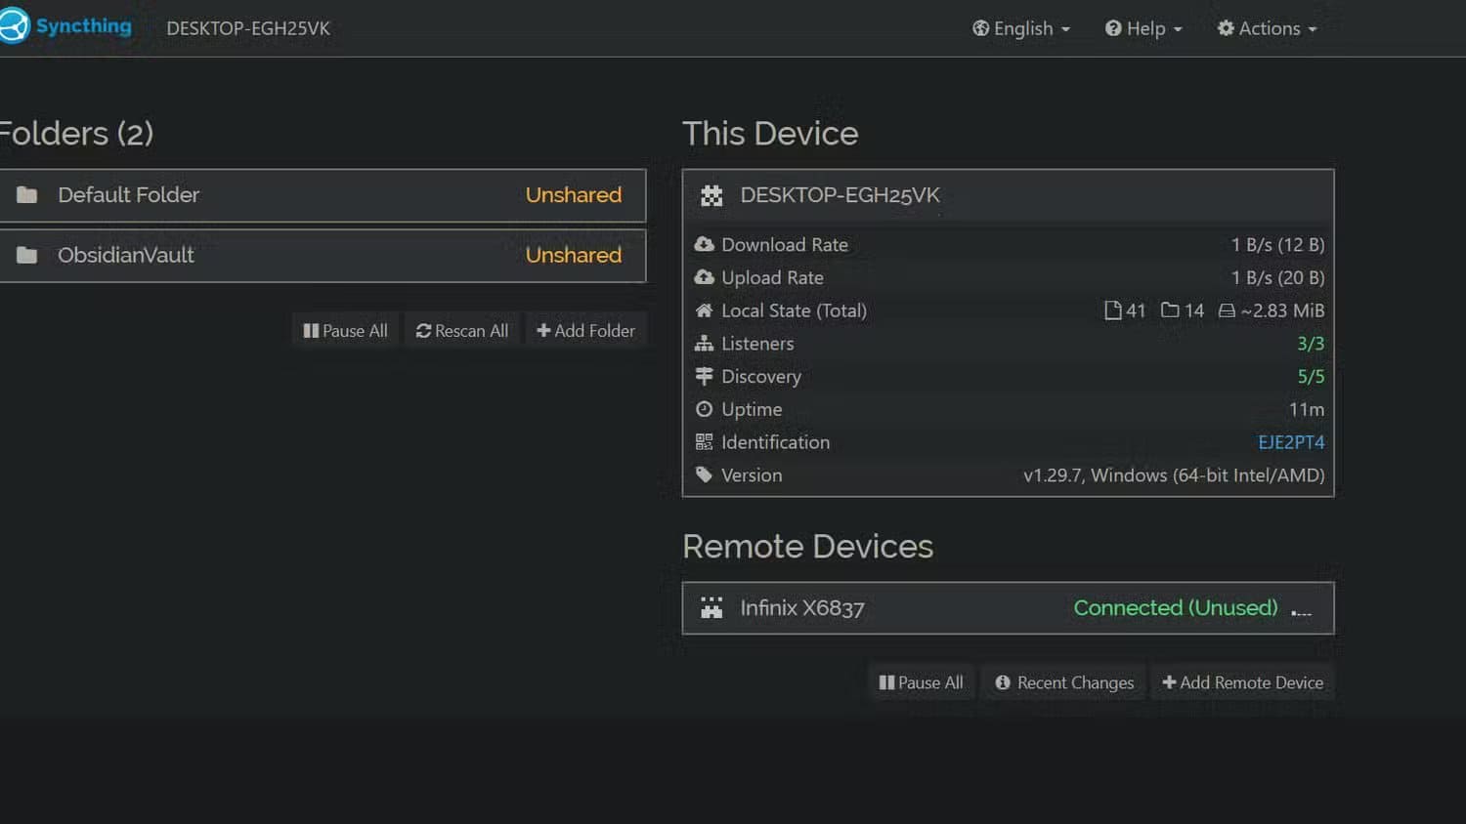Screen dimensions: 1466x824
Task: Open the English language dropdown
Action: 1021,28
